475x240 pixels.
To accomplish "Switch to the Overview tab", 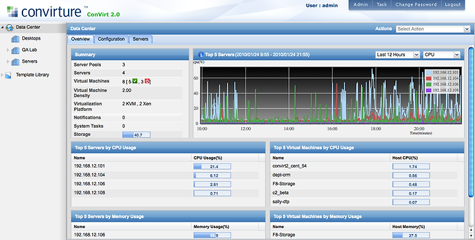I will click(80, 39).
